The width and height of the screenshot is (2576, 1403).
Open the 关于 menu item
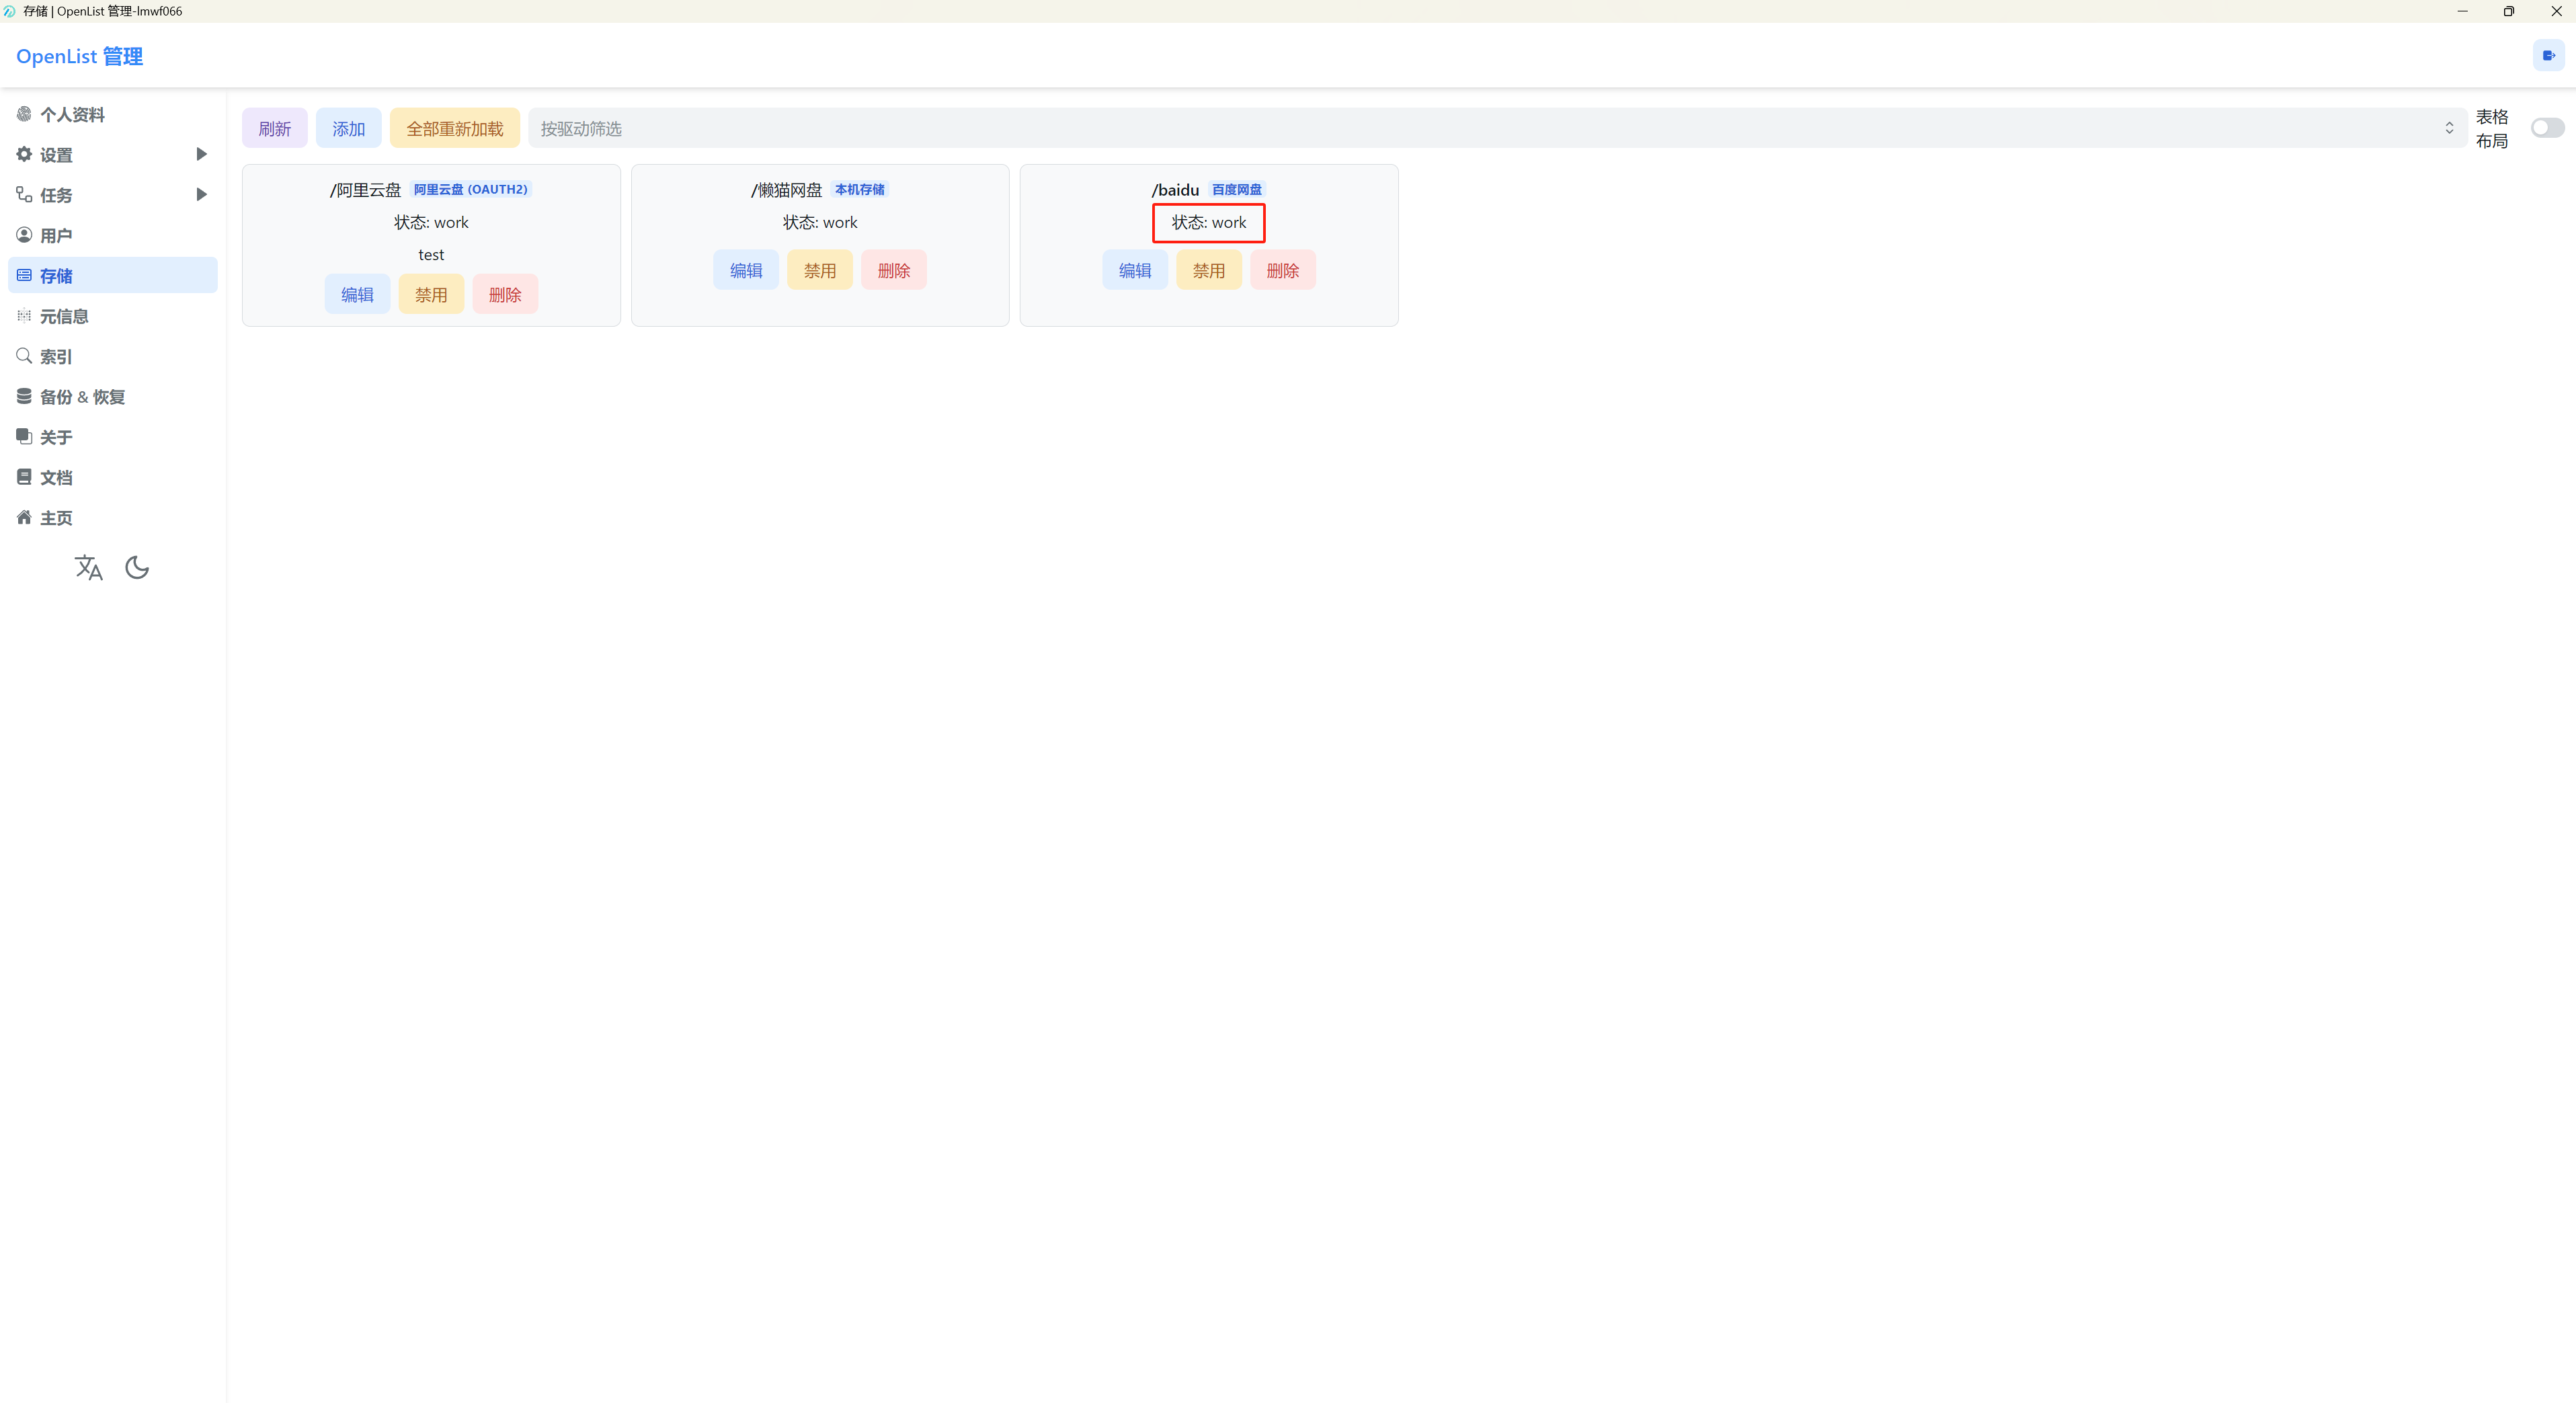113,436
